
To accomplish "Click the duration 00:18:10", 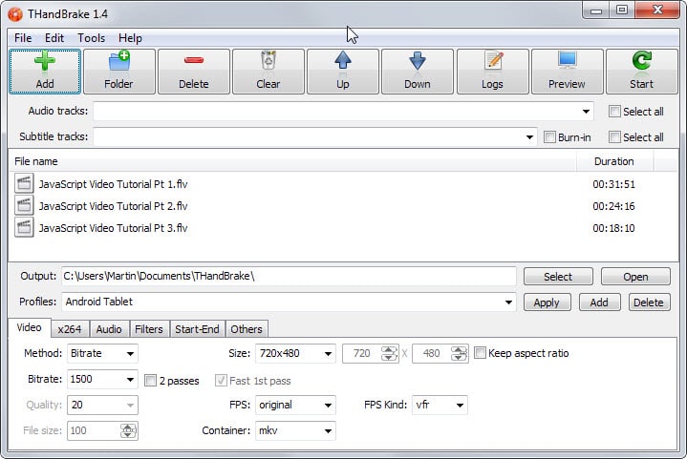I will click(x=613, y=228).
